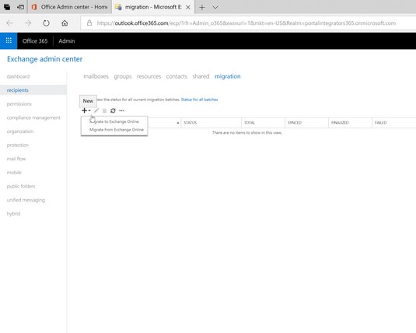Click the Delete trash icon

[x=104, y=110]
